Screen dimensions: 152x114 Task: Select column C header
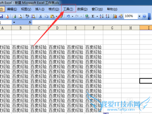point(39,28)
